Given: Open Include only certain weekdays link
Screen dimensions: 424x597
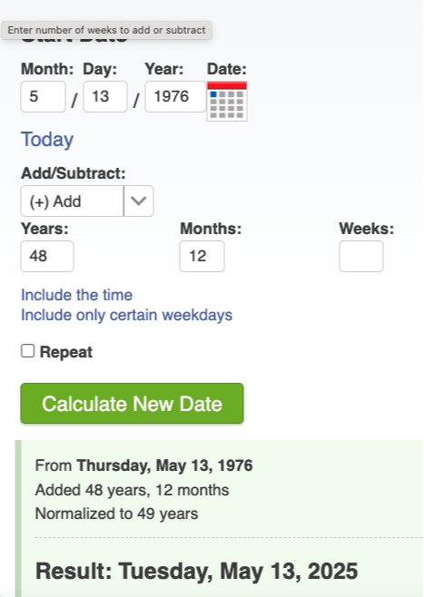Looking at the screenshot, I should tap(126, 315).
